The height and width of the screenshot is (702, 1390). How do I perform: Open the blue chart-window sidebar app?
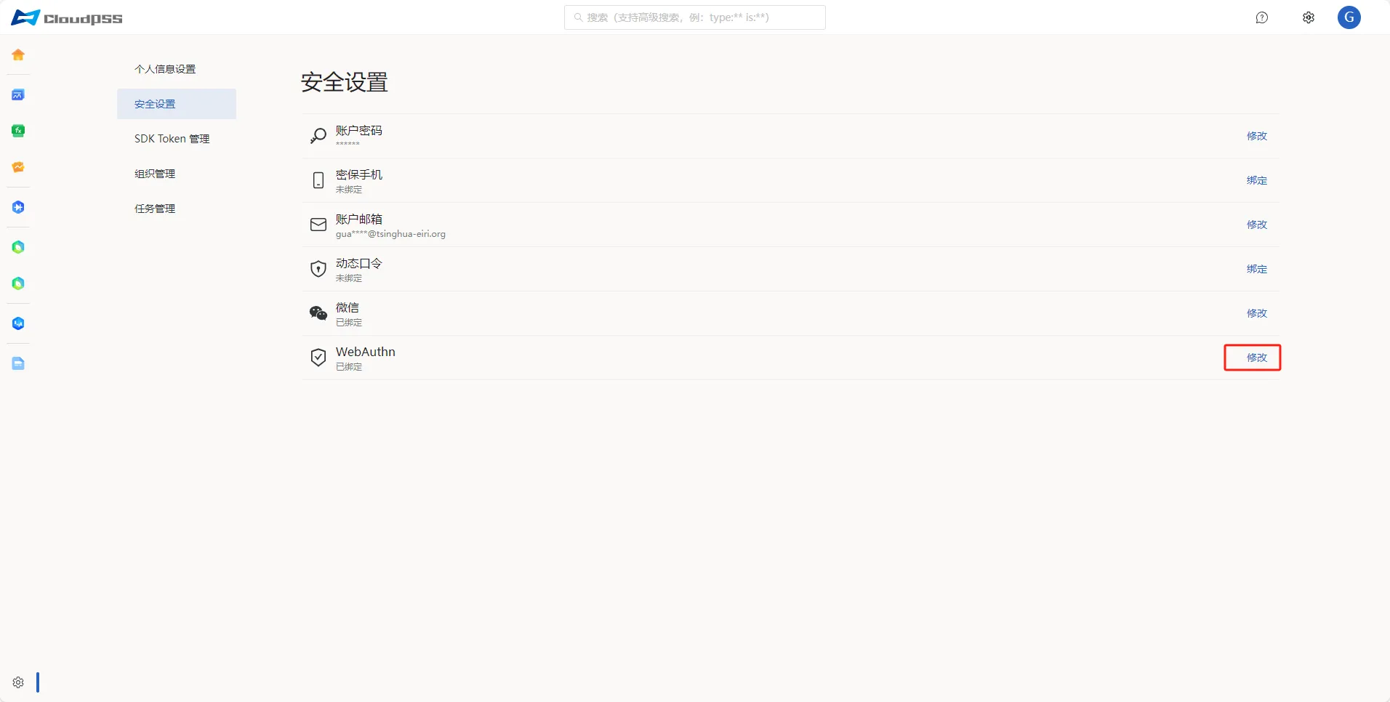tap(18, 94)
